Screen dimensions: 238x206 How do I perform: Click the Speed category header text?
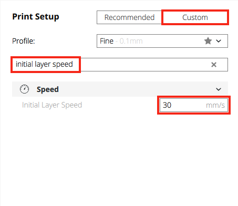point(48,89)
